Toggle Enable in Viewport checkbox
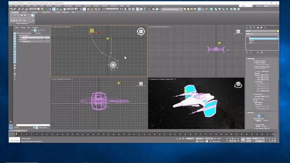 click(254, 62)
